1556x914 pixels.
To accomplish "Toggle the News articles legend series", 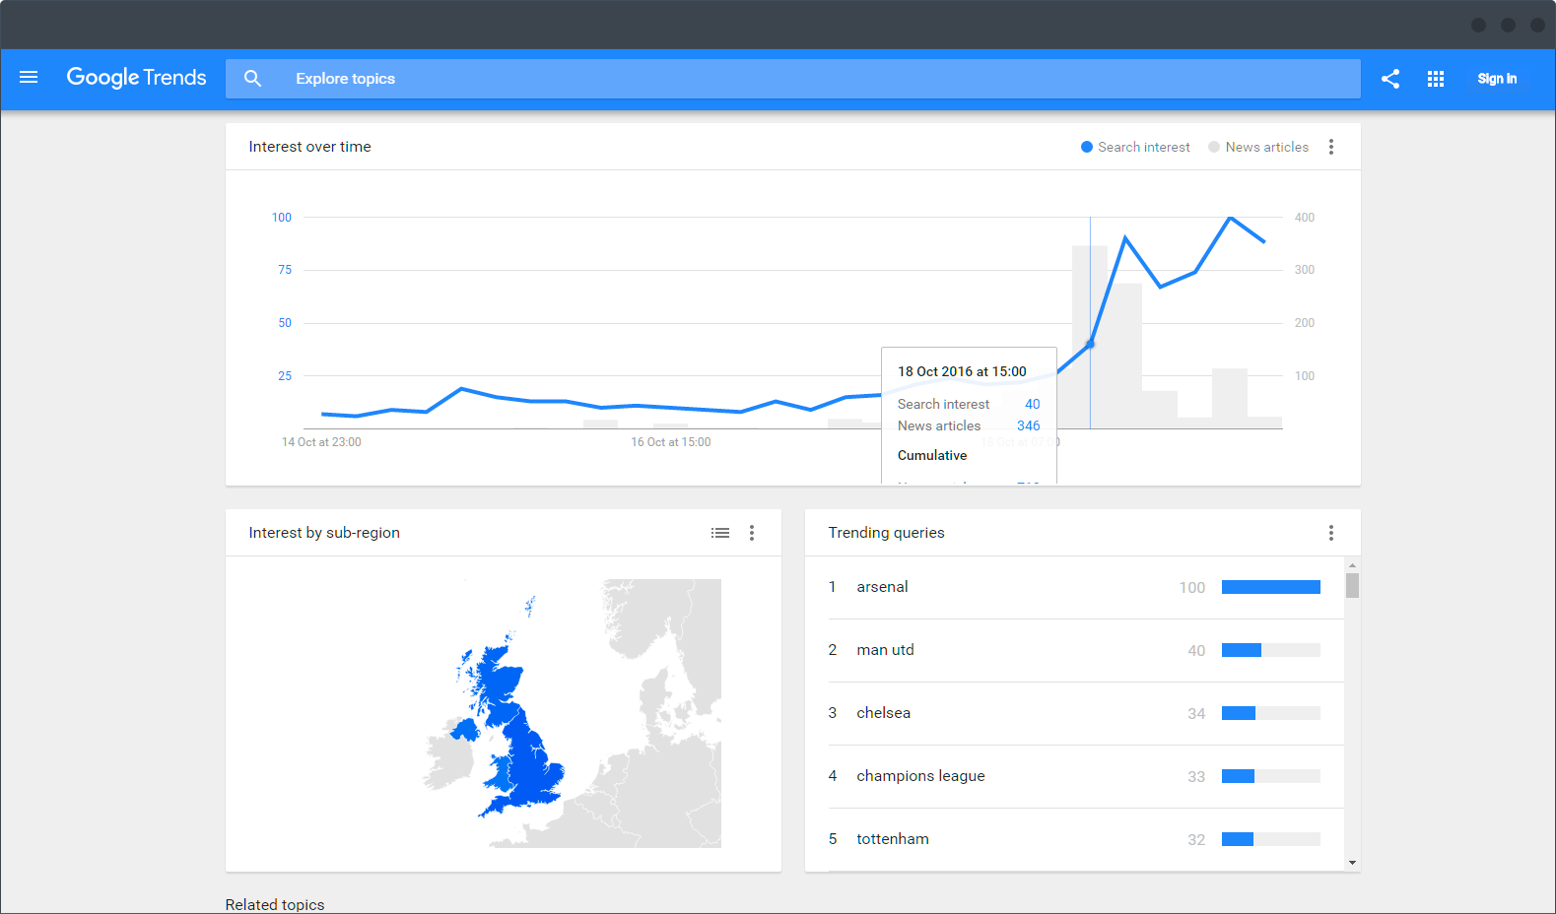I will [x=1258, y=147].
